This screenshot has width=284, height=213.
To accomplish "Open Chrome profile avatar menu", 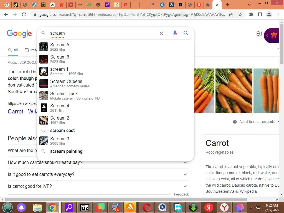I will point(269,14).
